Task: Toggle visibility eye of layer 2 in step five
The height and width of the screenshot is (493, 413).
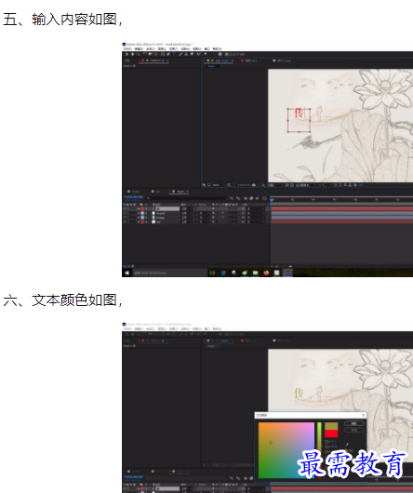Action: tap(125, 213)
